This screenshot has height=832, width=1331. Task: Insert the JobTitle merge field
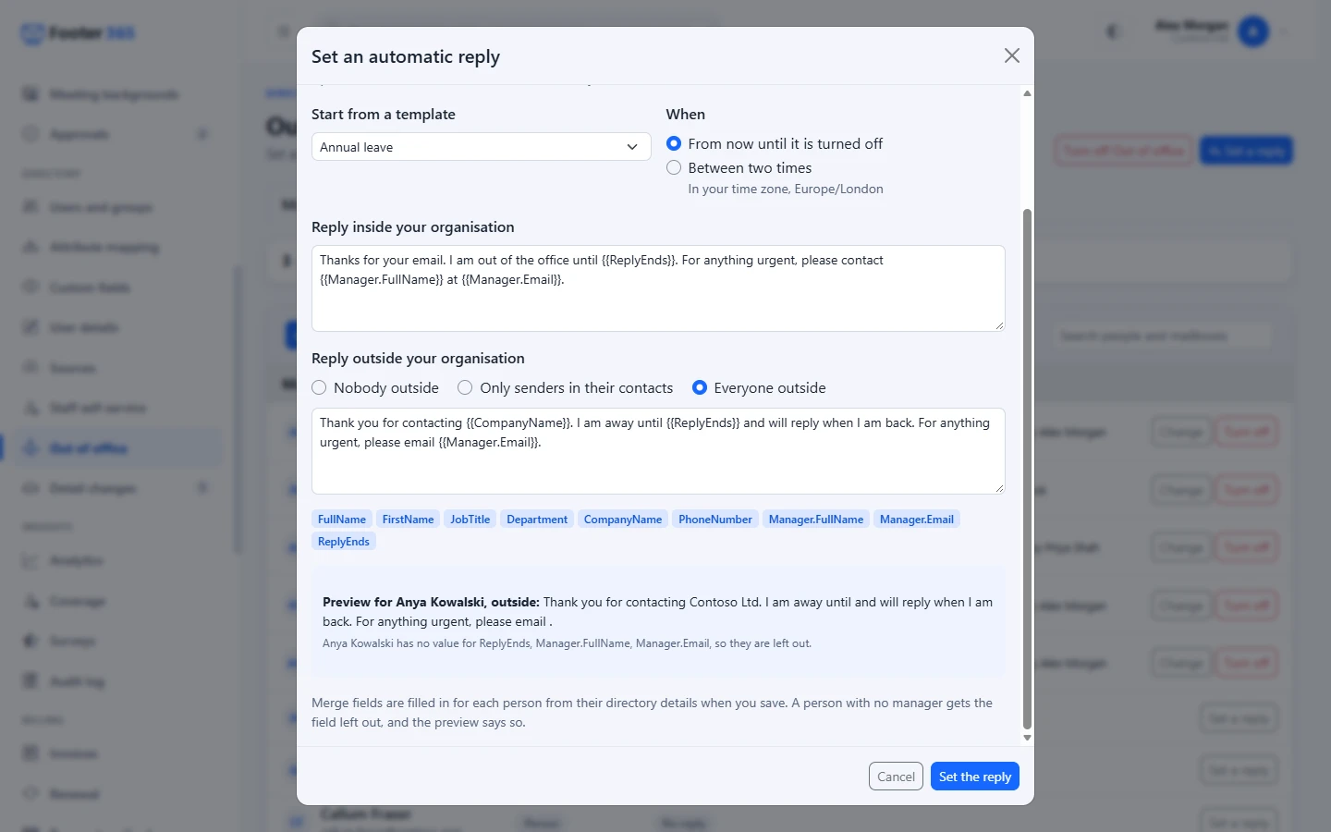click(470, 520)
